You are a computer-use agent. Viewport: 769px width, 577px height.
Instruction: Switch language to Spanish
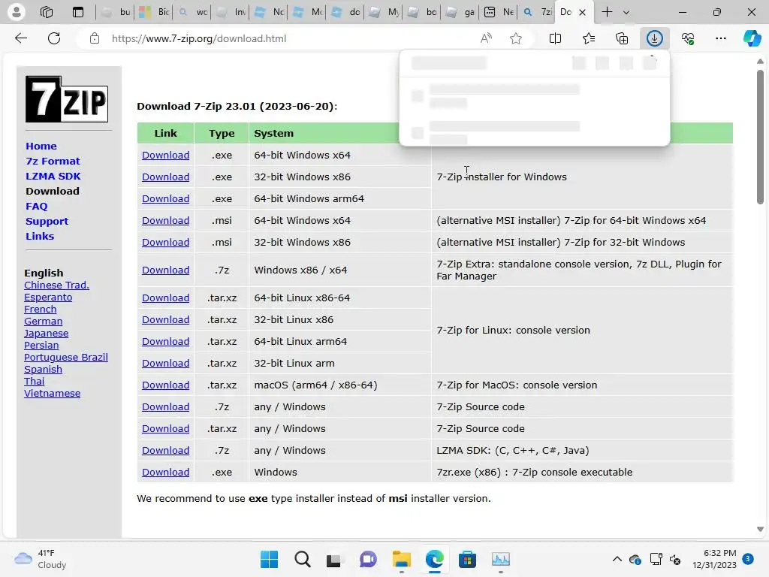tap(43, 369)
